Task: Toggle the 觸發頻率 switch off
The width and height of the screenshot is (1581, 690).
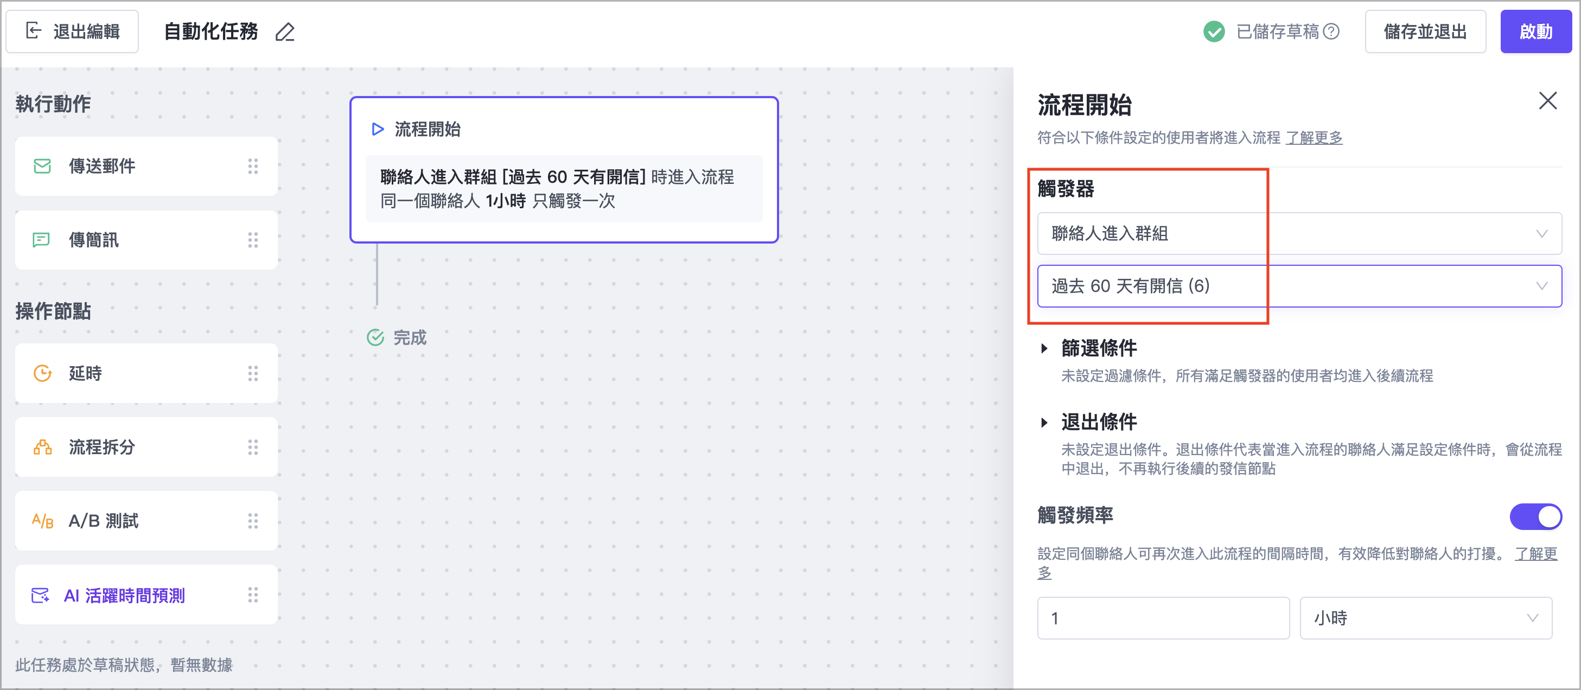Action: click(x=1535, y=516)
